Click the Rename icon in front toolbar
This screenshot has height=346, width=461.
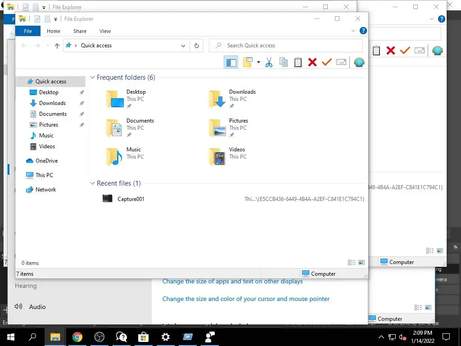(341, 62)
